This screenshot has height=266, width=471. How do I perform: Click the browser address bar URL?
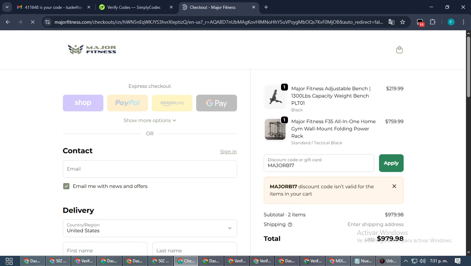(219, 22)
